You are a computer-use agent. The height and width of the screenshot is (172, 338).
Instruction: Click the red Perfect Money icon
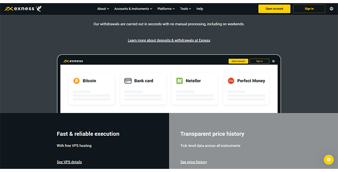(x=231, y=81)
